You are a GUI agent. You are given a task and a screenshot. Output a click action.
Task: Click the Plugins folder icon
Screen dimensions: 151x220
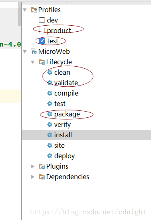coord(42,166)
